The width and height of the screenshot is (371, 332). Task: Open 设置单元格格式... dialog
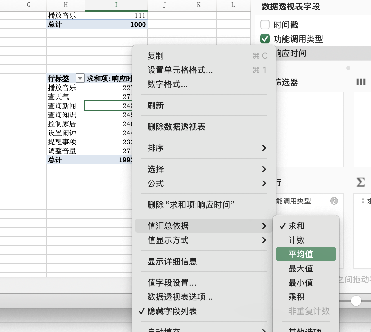pos(204,70)
